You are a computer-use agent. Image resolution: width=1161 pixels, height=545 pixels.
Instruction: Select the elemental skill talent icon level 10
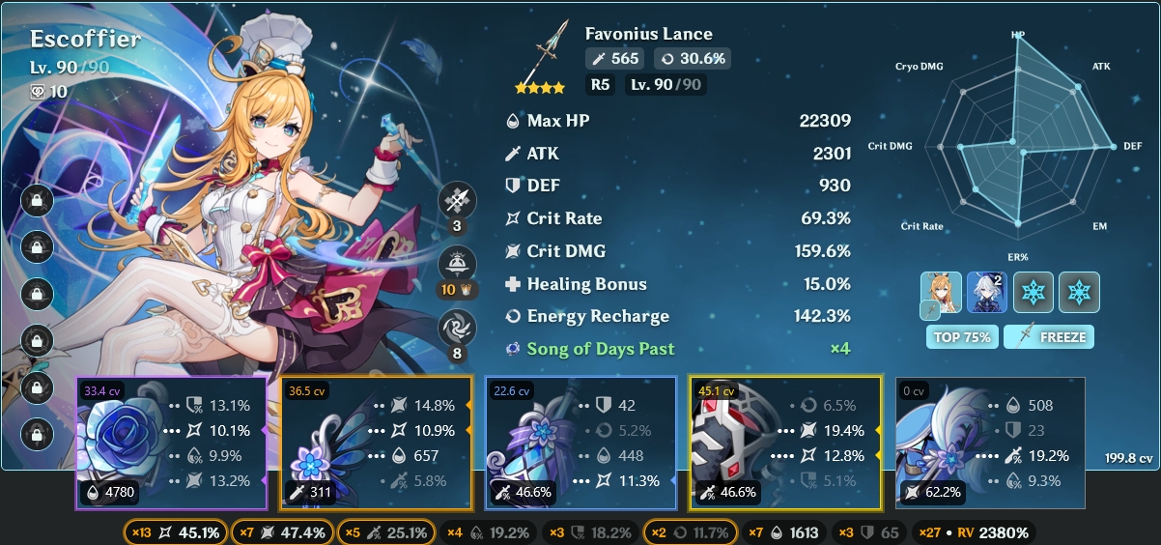pos(456,264)
